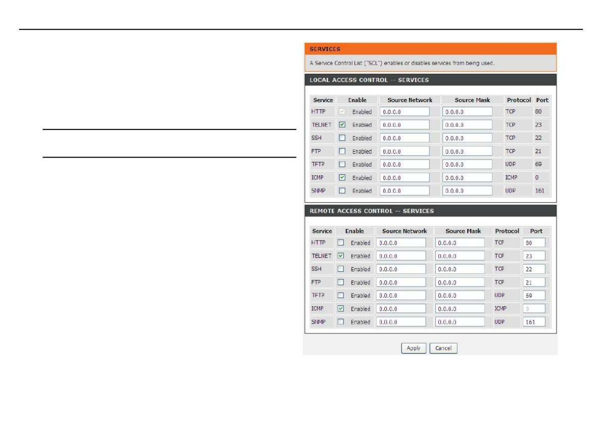Enable local SSH service checkbox
The width and height of the screenshot is (601, 426).
(342, 137)
